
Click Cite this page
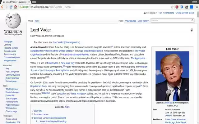(x=11, y=111)
